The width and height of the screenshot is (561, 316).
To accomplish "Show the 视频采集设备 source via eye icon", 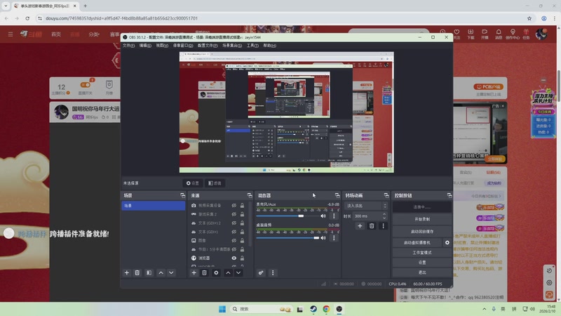I will 234,206.
